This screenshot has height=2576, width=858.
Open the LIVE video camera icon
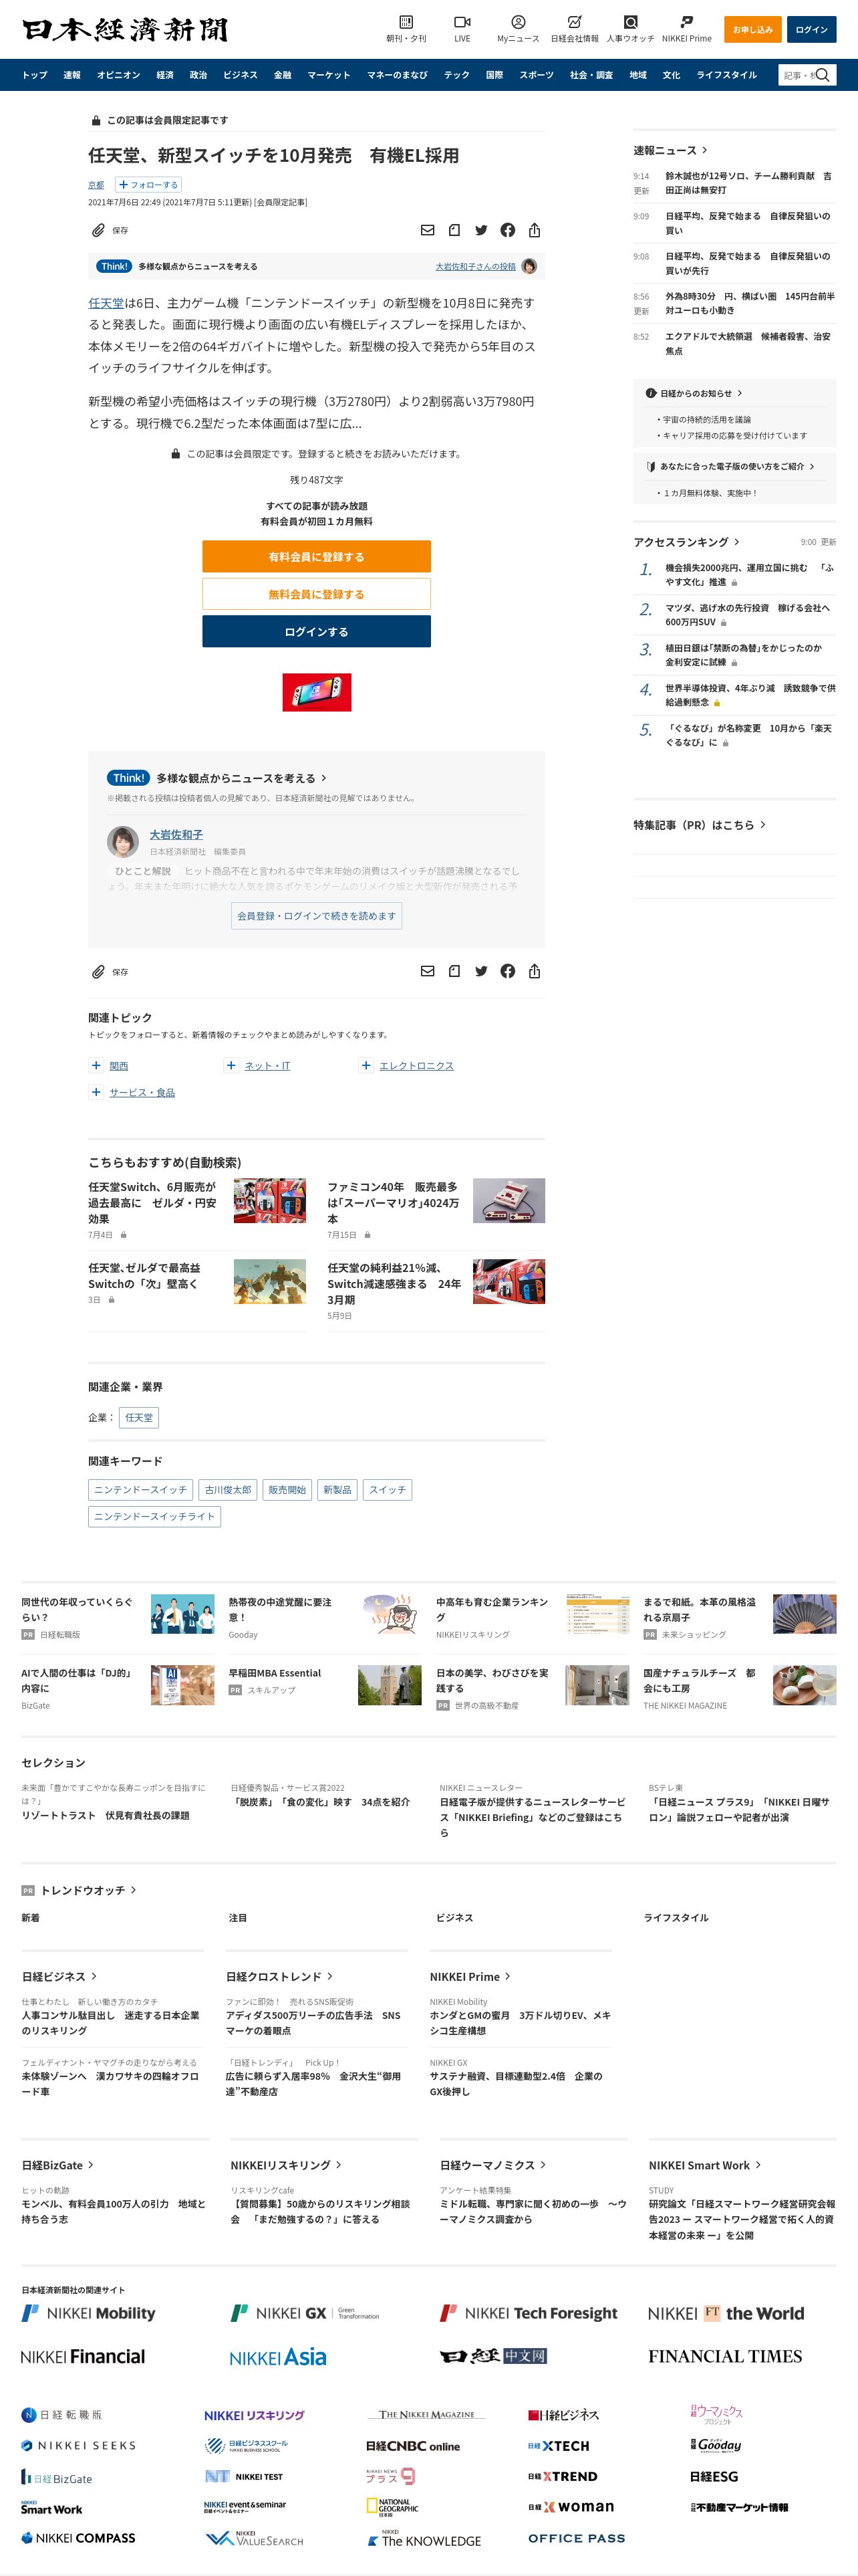pos(462,22)
